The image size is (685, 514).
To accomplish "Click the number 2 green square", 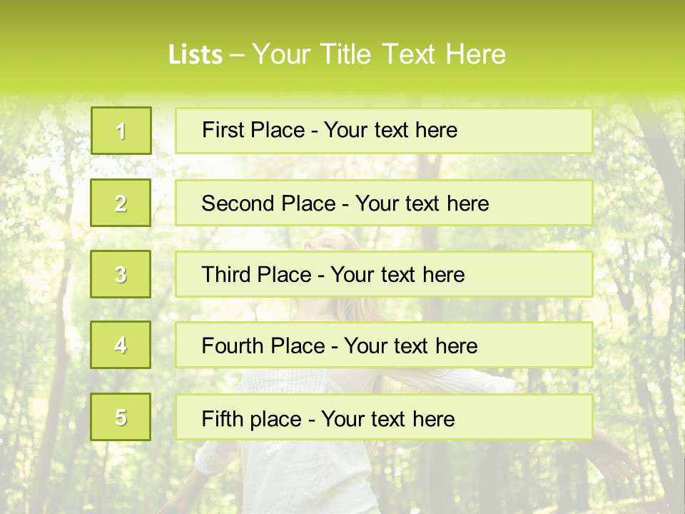I will (x=121, y=203).
